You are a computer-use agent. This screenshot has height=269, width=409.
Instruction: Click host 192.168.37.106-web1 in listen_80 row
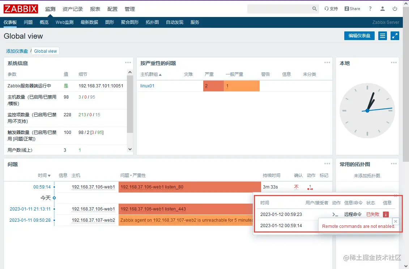[93, 187]
